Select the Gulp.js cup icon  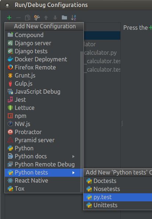[x=10, y=83]
